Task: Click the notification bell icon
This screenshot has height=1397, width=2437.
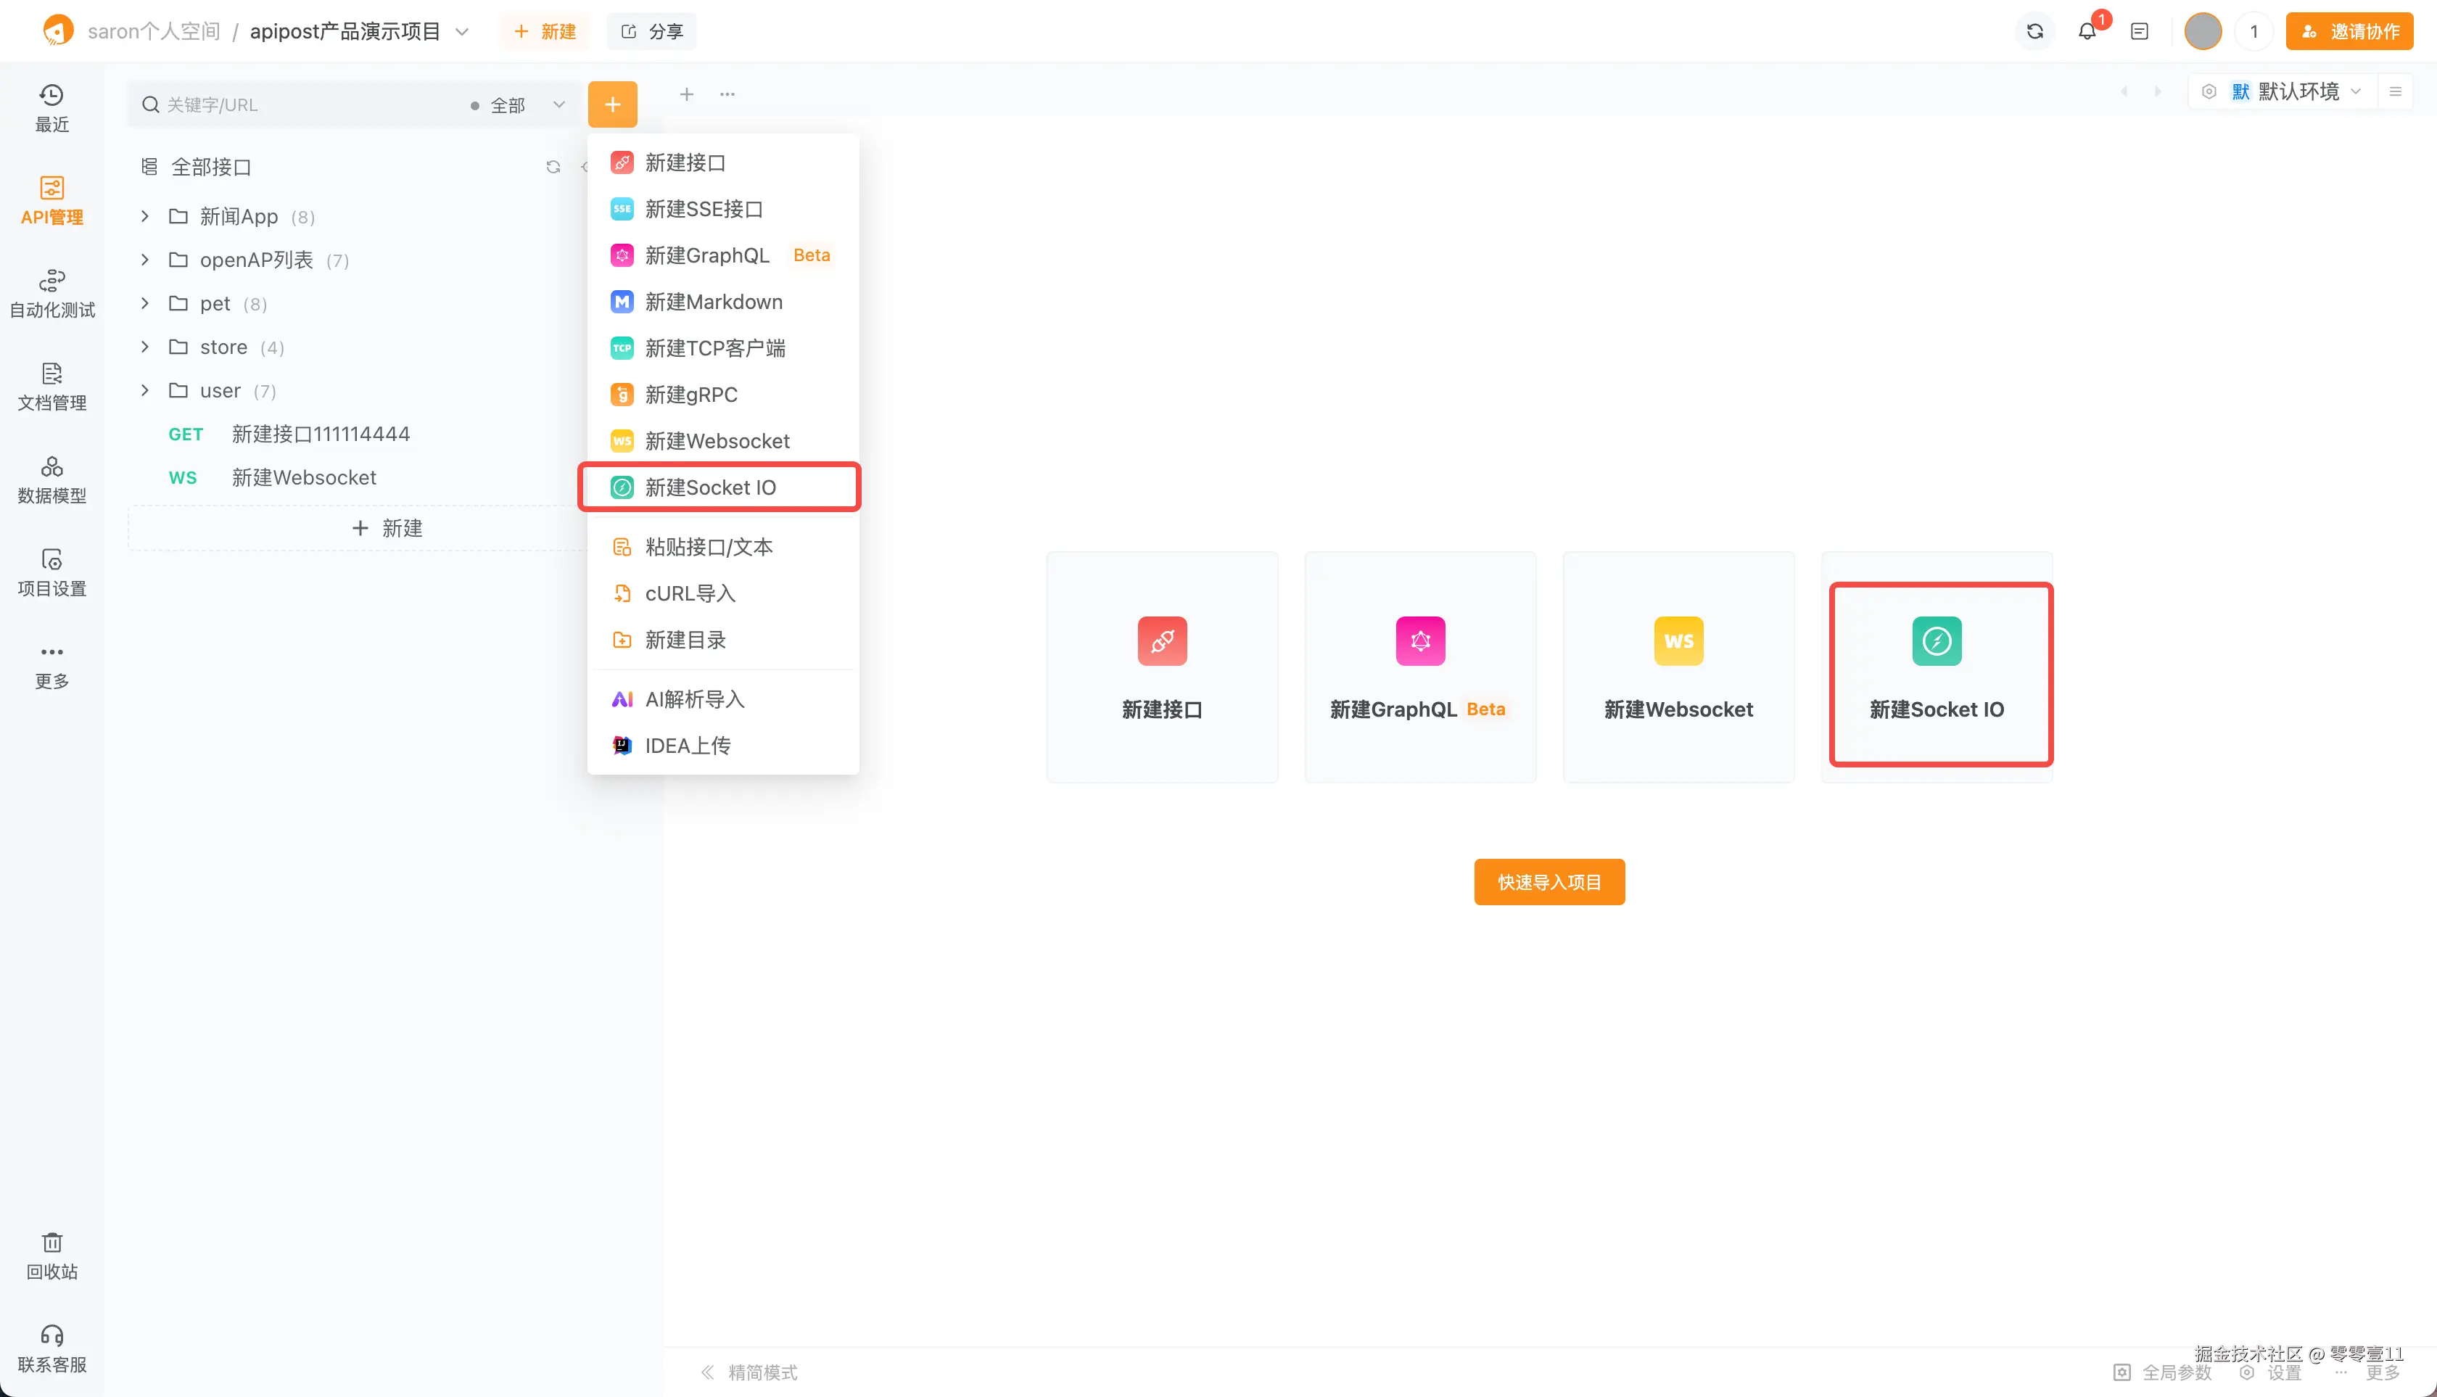Action: pos(2087,32)
